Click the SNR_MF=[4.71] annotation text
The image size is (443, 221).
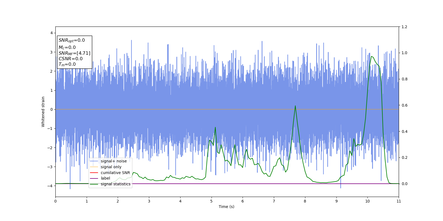74,53
